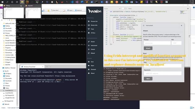The image size is (195, 109).
Task: Open the terminal tab dropdown arrow
Action: pyautogui.click(x=51, y=67)
